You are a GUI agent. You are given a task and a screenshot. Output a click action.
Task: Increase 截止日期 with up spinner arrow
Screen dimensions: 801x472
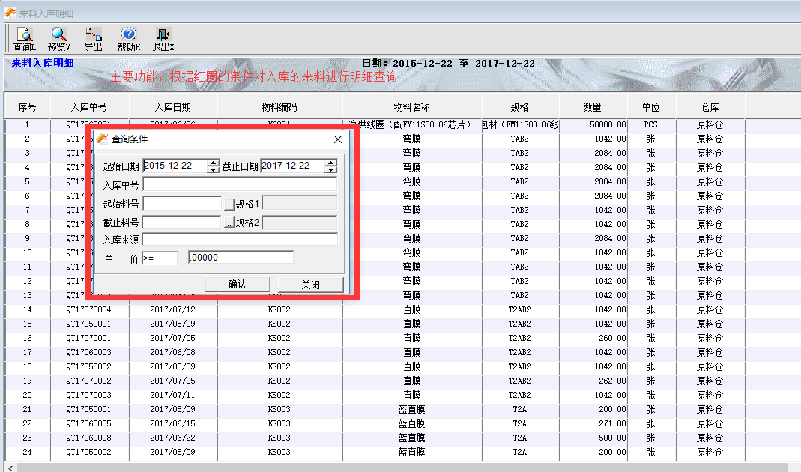point(331,163)
